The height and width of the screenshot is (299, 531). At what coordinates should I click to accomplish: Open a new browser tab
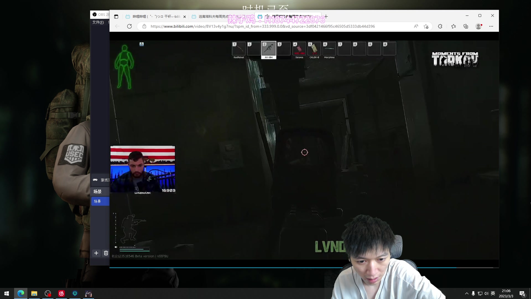[x=326, y=17]
